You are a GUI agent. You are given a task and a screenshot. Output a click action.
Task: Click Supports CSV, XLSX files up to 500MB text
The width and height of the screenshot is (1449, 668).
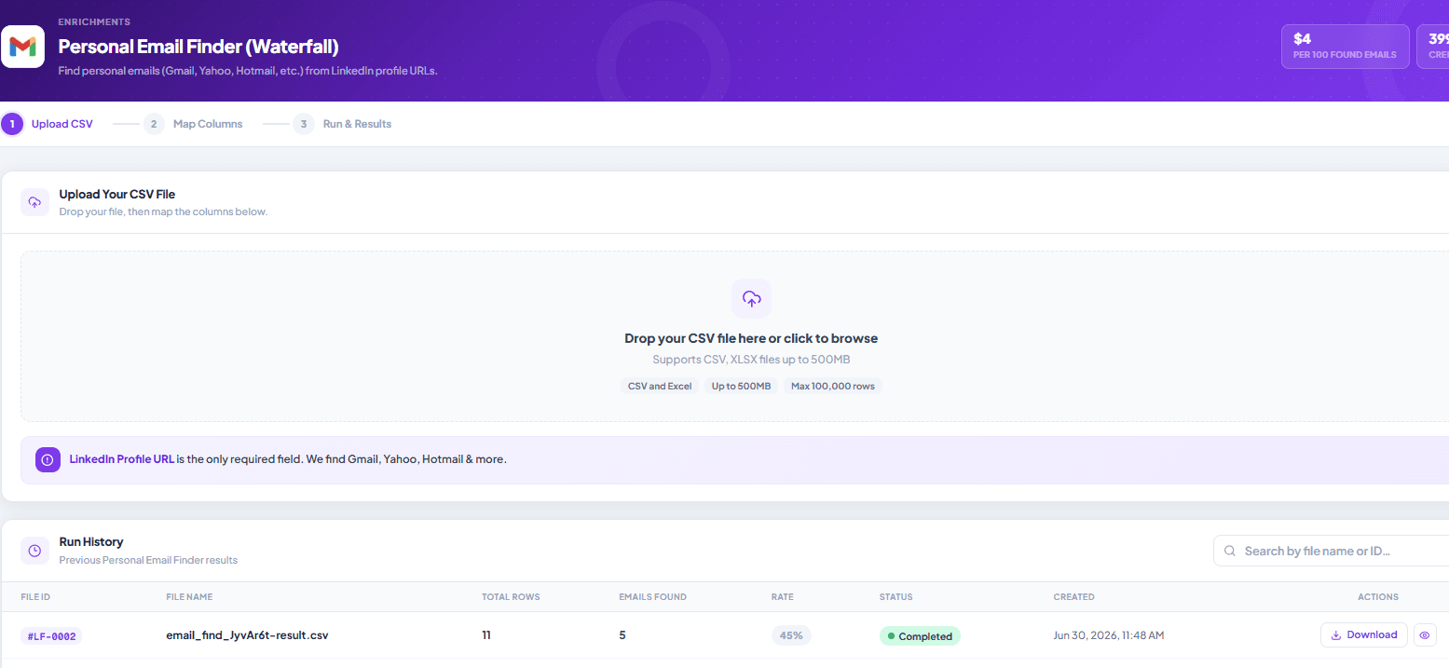point(751,360)
